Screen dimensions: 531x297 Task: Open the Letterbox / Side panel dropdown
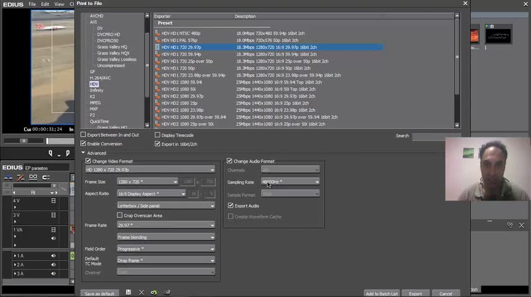pyautogui.click(x=166, y=205)
